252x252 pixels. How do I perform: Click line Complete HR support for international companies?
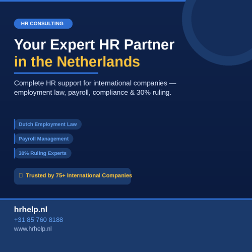(95, 83)
